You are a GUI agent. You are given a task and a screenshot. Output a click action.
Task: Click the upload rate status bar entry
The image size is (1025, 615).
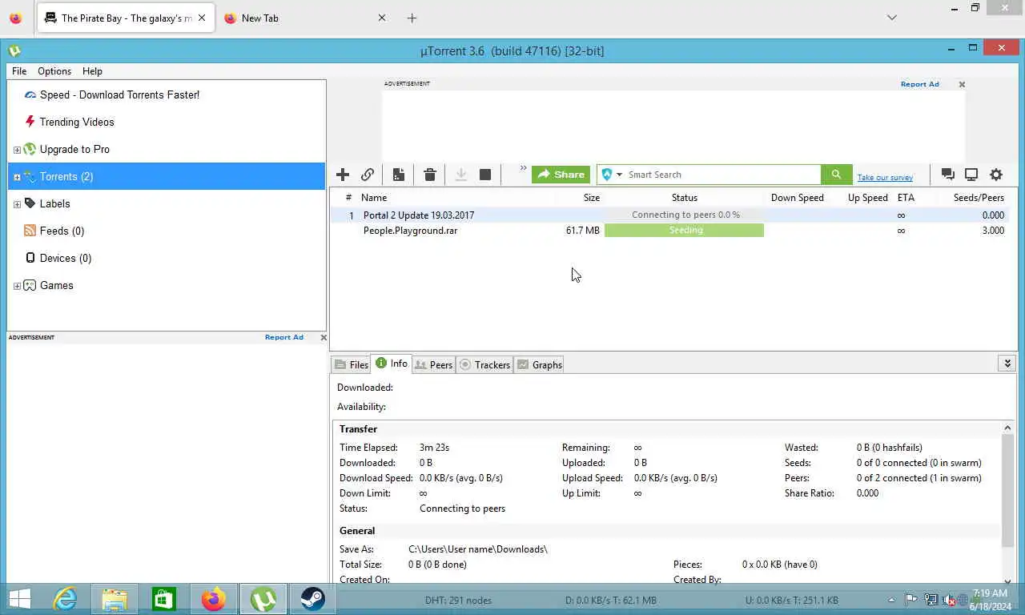pos(791,600)
